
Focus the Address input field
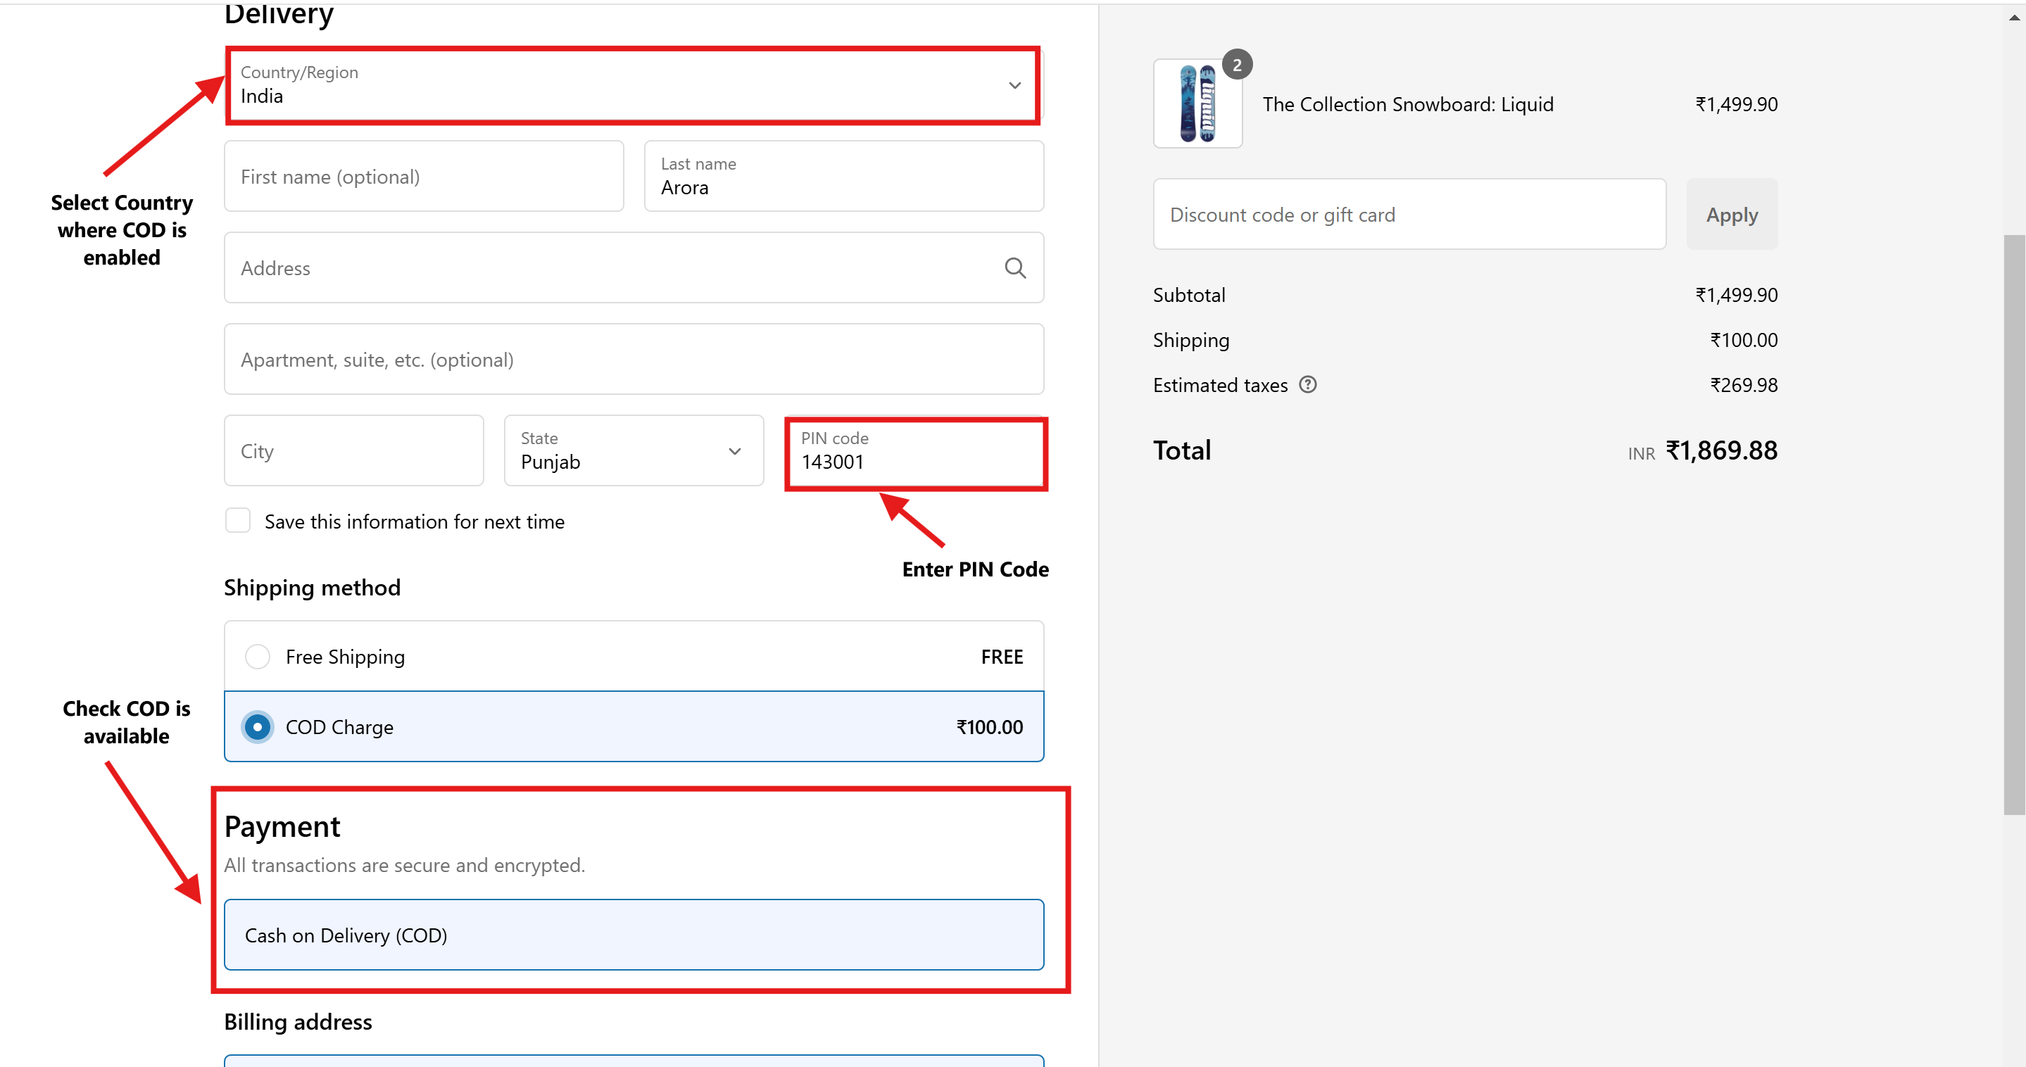pyautogui.click(x=613, y=268)
